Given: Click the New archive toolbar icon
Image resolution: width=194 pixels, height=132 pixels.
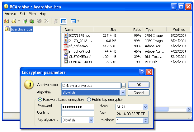Looking at the screenshot, I should 7,21.
